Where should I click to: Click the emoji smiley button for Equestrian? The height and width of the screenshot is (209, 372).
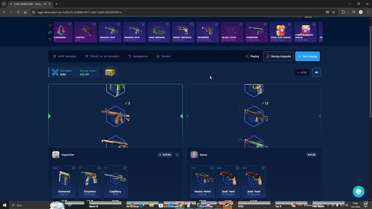pyautogui.click(x=177, y=155)
